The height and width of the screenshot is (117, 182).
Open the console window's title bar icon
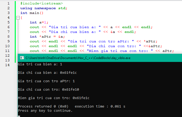point(22,58)
